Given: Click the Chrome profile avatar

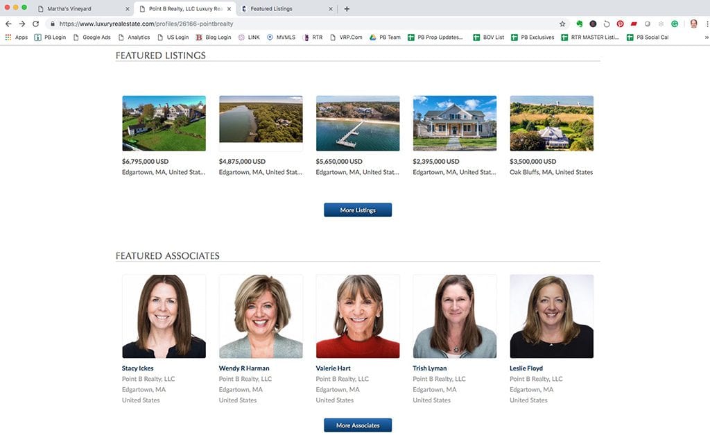Looking at the screenshot, I should tap(693, 23).
